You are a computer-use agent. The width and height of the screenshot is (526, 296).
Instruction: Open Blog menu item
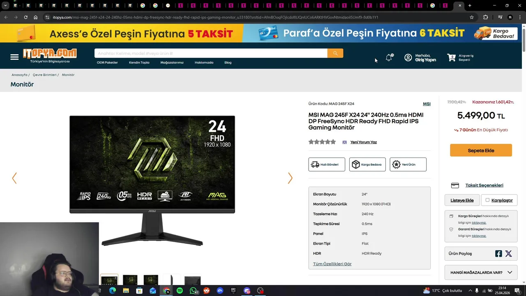pos(228,62)
